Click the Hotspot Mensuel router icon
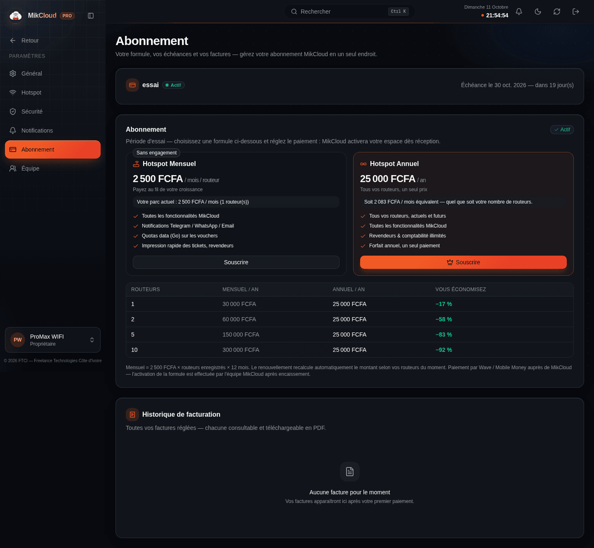Image resolution: width=594 pixels, height=548 pixels. [x=136, y=164]
